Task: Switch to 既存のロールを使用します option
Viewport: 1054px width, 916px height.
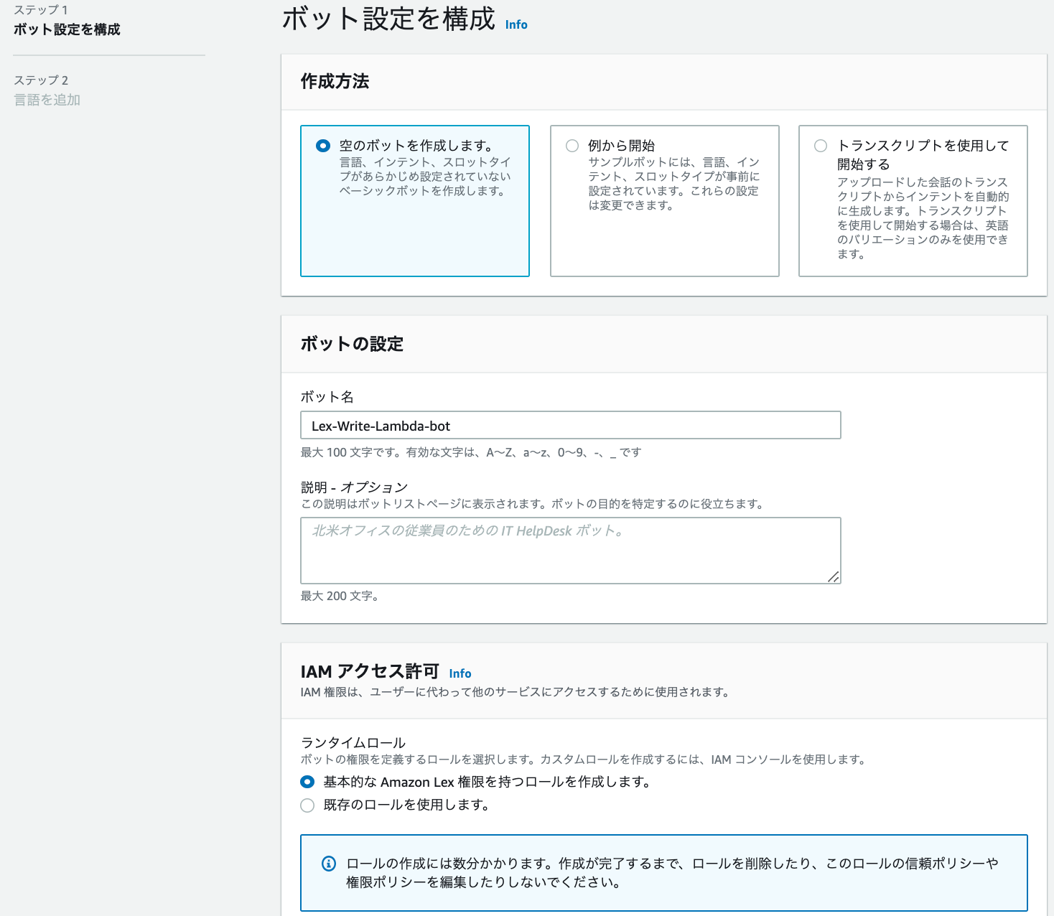Action: (306, 806)
